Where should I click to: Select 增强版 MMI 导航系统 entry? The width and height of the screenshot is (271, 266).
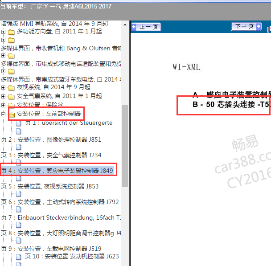click(x=54, y=24)
